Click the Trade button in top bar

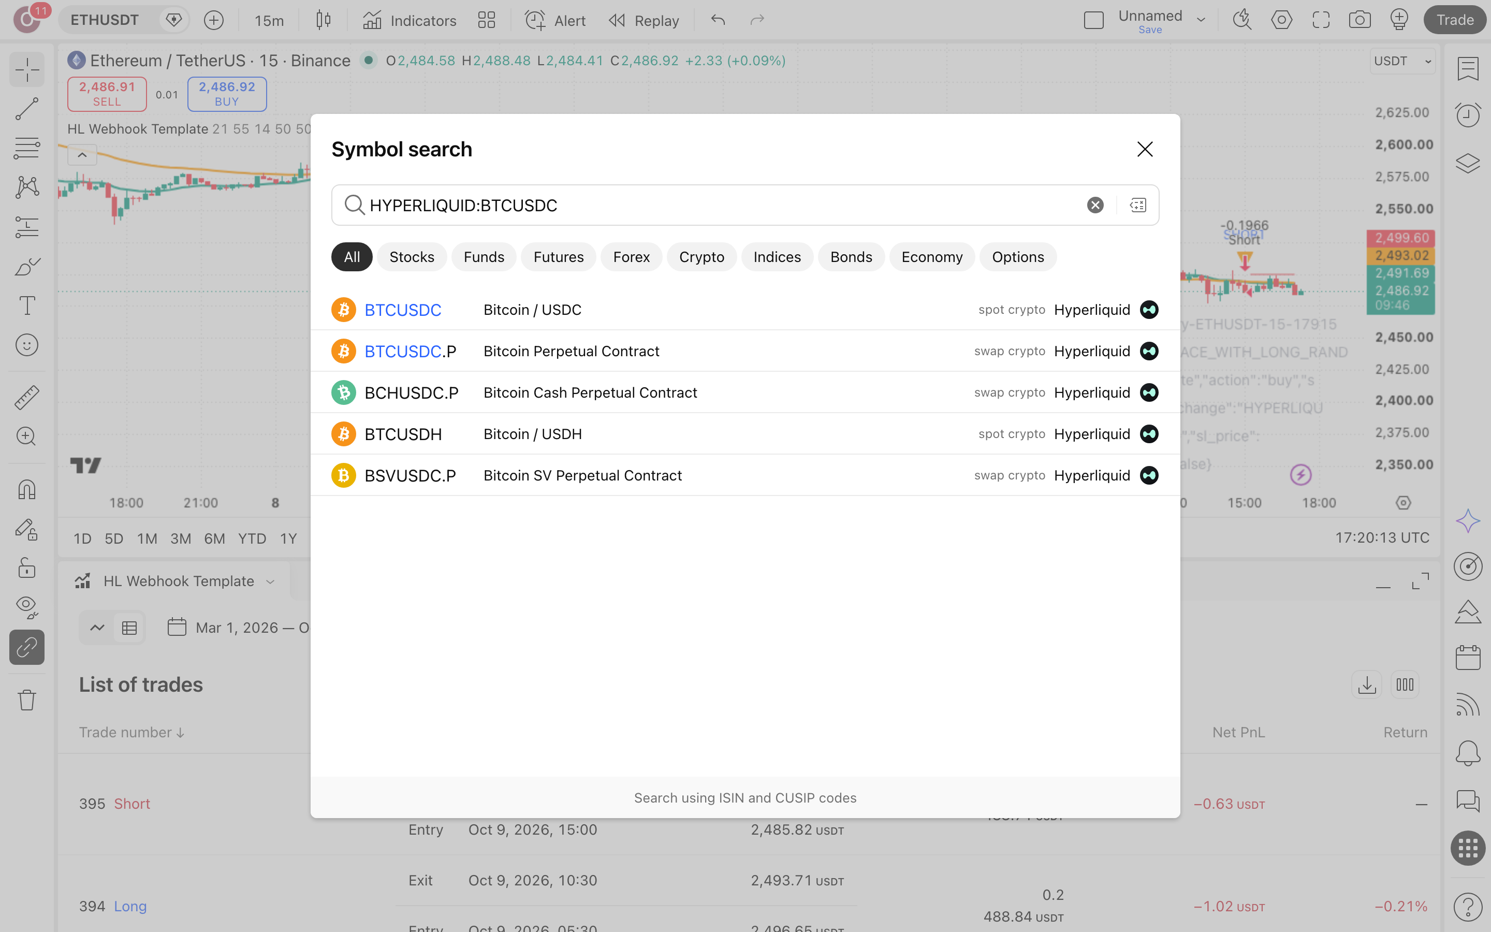tap(1455, 20)
